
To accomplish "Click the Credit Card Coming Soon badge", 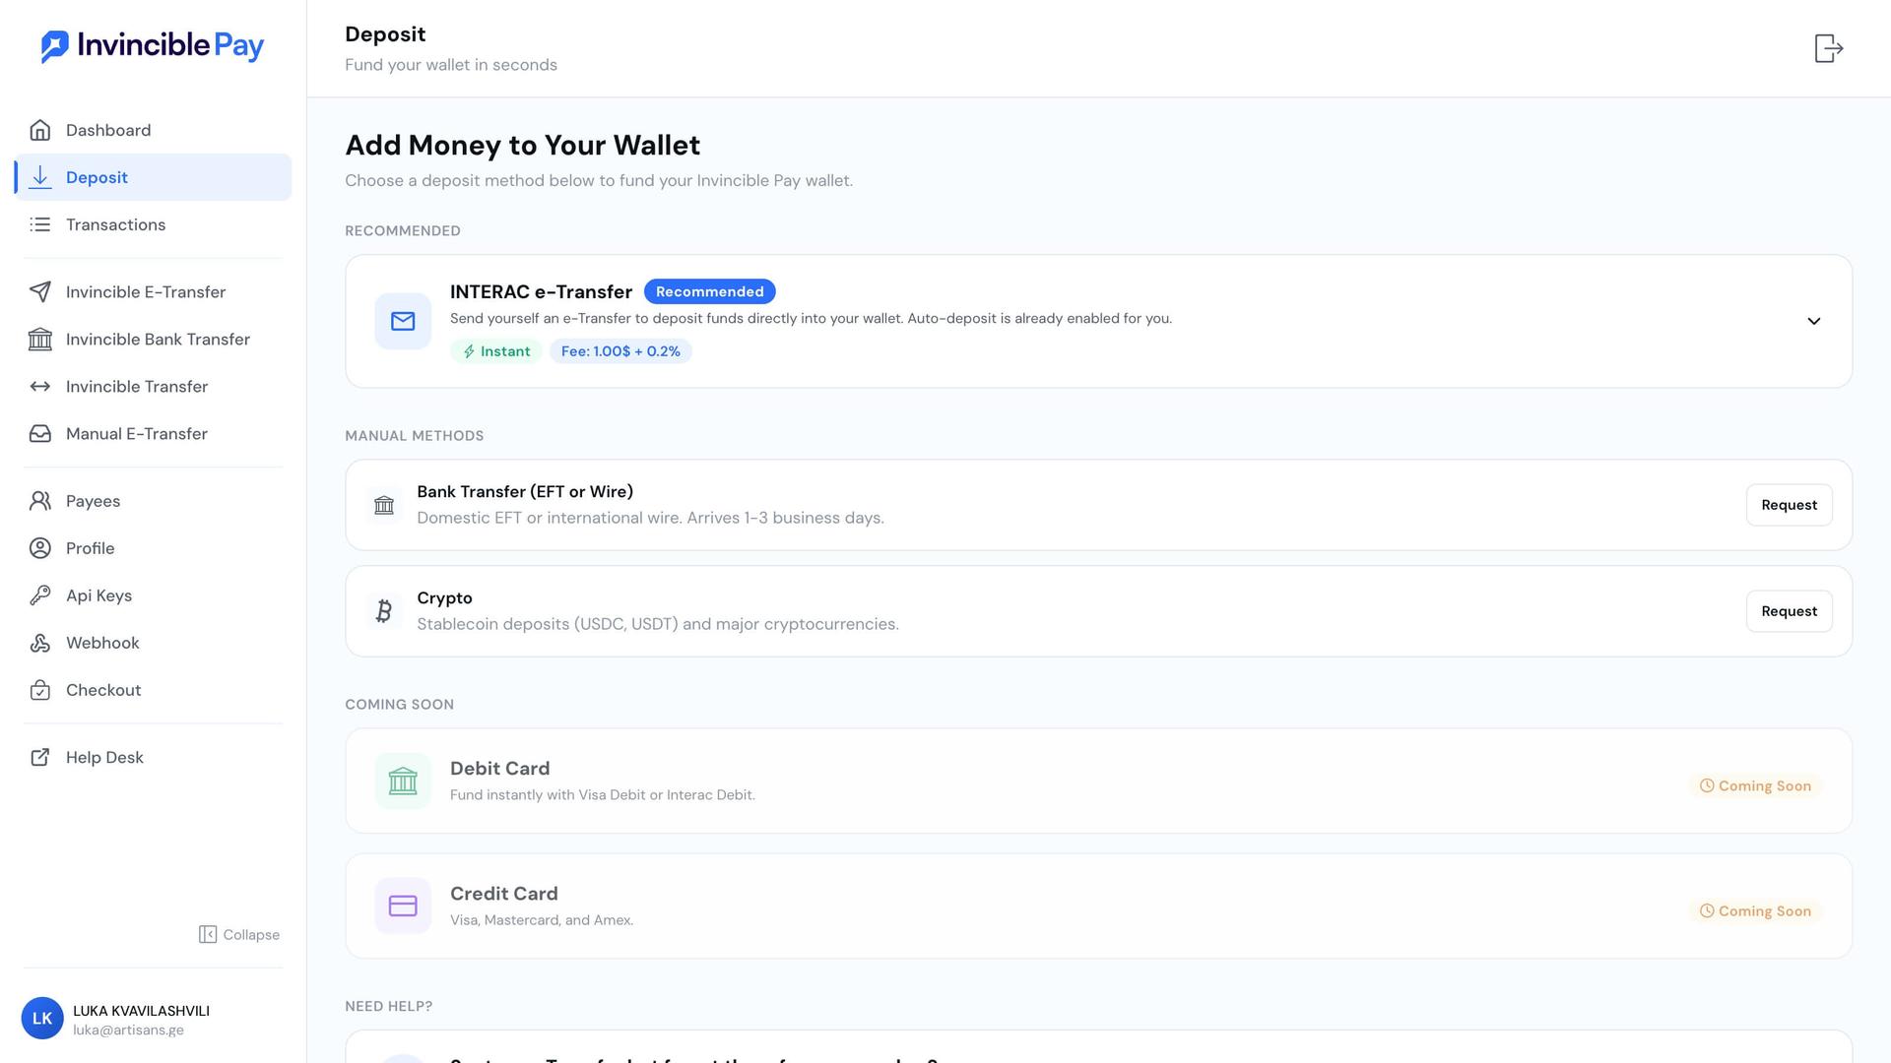I will (1755, 910).
